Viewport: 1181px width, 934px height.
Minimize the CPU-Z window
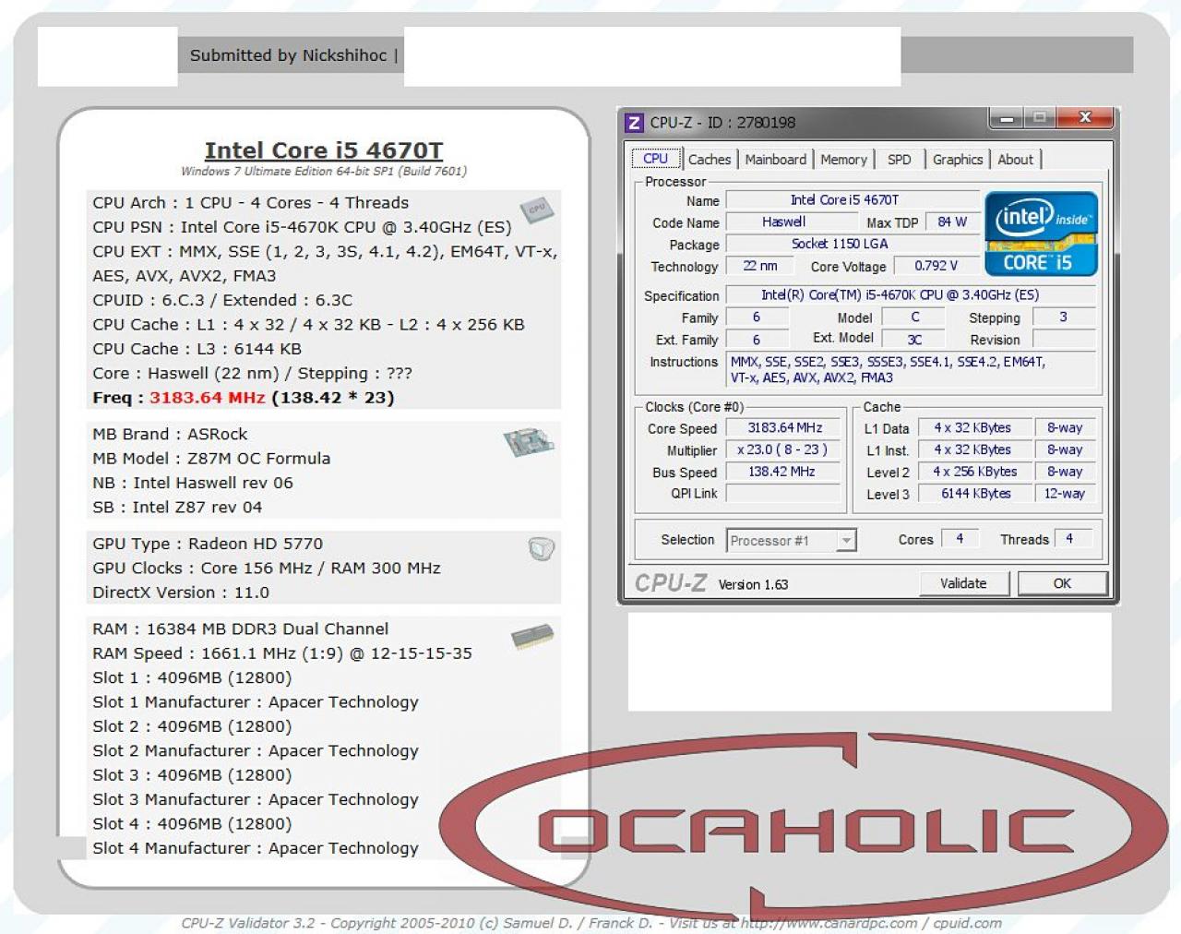click(x=1007, y=118)
